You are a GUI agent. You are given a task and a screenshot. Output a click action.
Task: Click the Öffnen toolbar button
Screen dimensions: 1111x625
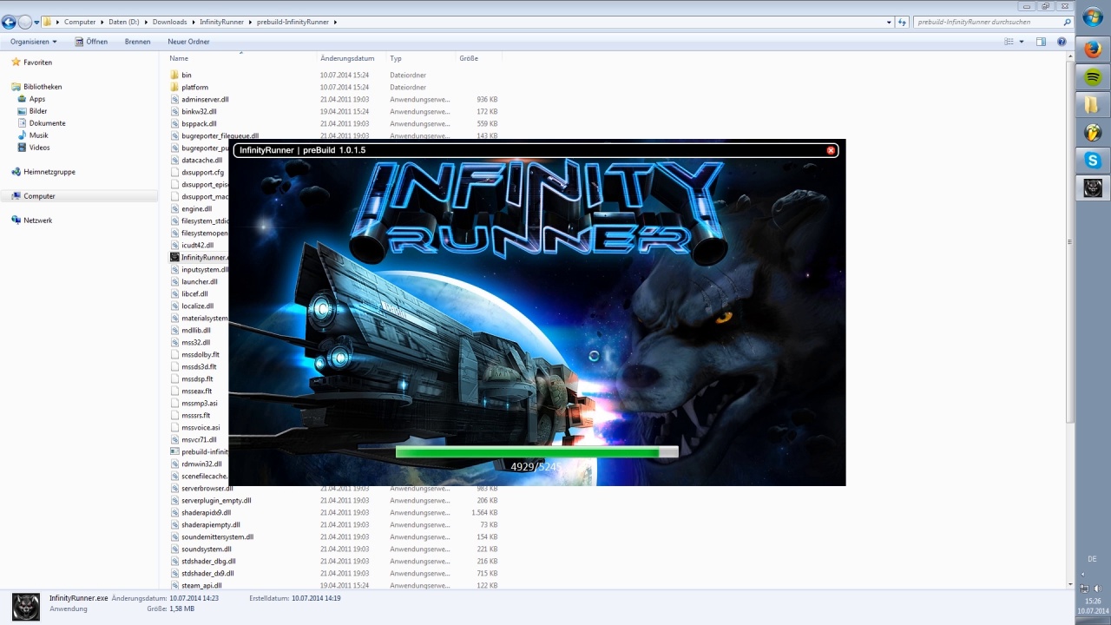91,42
